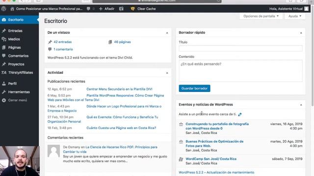The width and height of the screenshot is (314, 176).
Task: Click Osmany's commenter avatar thumbnail
Action: pyautogui.click(x=53, y=151)
